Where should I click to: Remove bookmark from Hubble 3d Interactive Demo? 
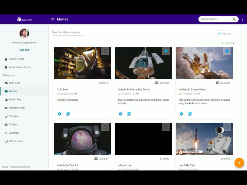click(166, 51)
